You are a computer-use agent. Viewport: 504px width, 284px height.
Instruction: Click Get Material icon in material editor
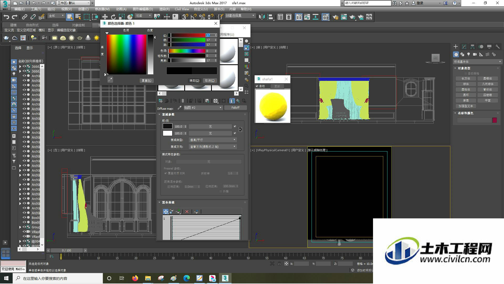pos(160,101)
